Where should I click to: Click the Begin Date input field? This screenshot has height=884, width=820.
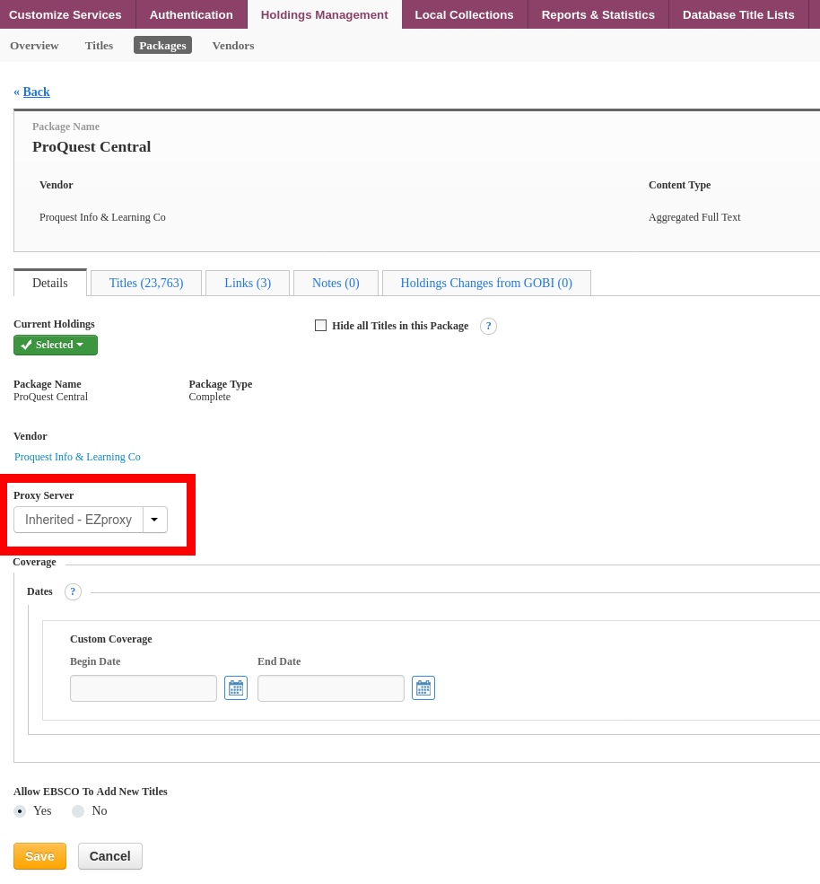click(x=144, y=688)
